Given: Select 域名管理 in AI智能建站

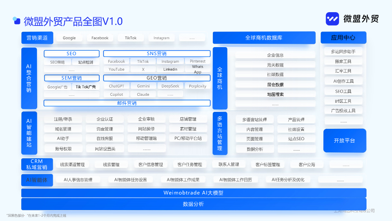Looking at the screenshot, I should coord(63,129).
